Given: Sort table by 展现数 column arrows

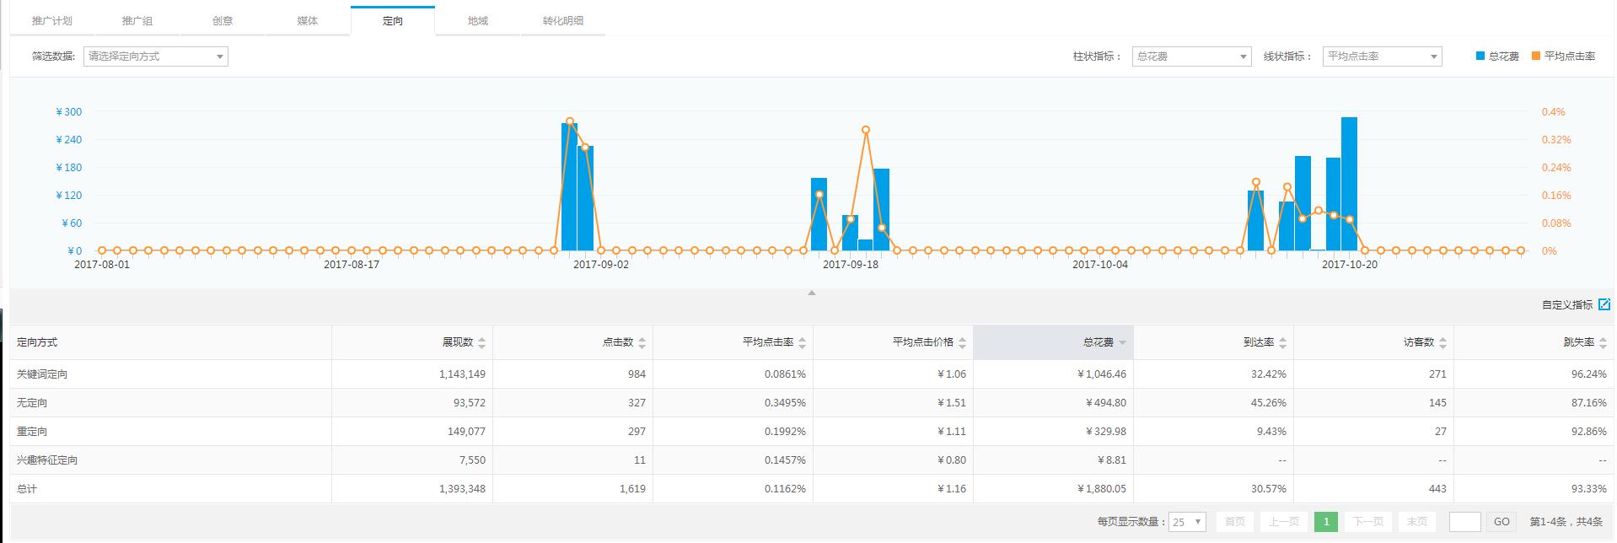Looking at the screenshot, I should click(x=481, y=343).
